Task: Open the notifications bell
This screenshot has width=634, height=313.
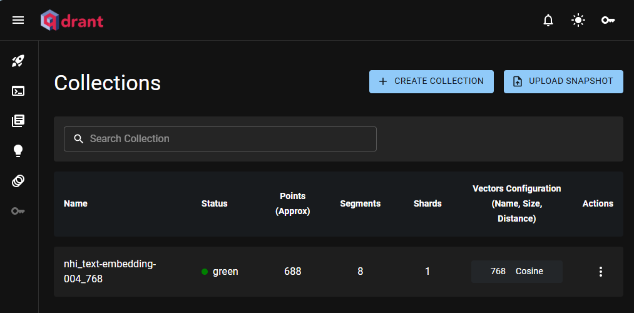Action: point(548,21)
